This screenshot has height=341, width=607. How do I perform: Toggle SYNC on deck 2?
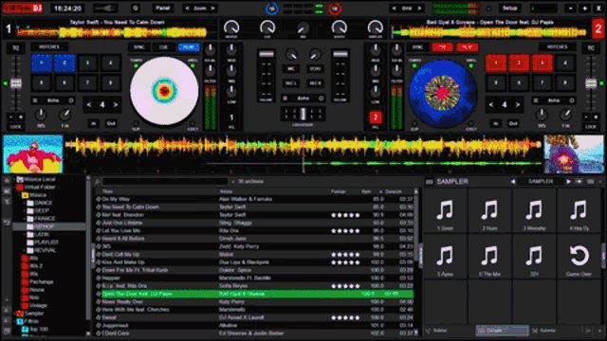417,47
